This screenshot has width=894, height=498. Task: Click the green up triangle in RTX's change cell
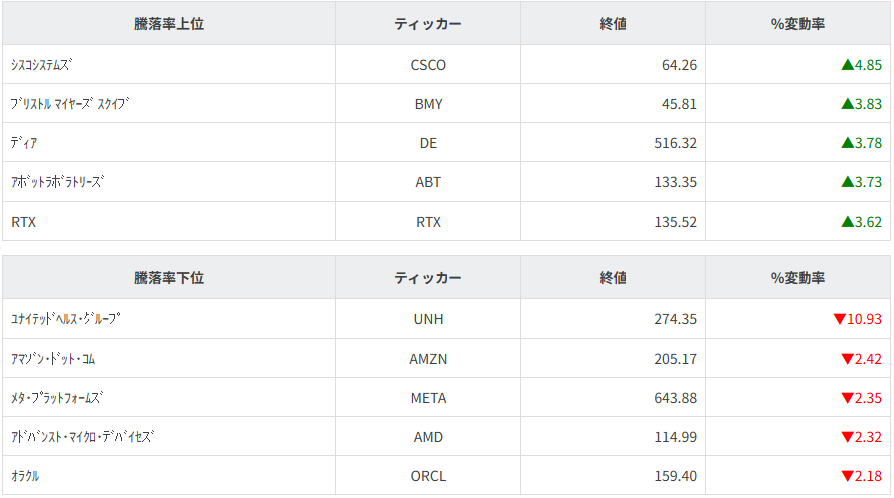pyautogui.click(x=847, y=222)
